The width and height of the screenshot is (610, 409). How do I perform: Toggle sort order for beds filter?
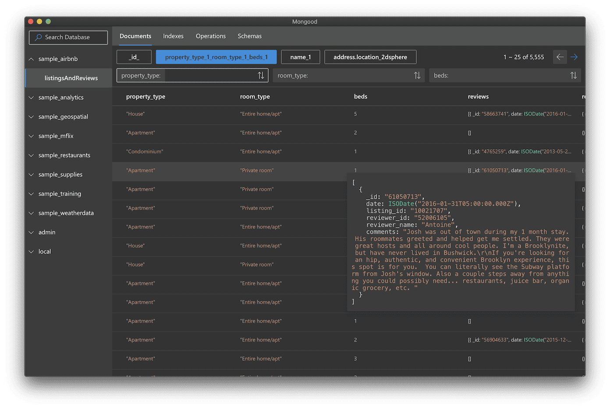pyautogui.click(x=574, y=75)
